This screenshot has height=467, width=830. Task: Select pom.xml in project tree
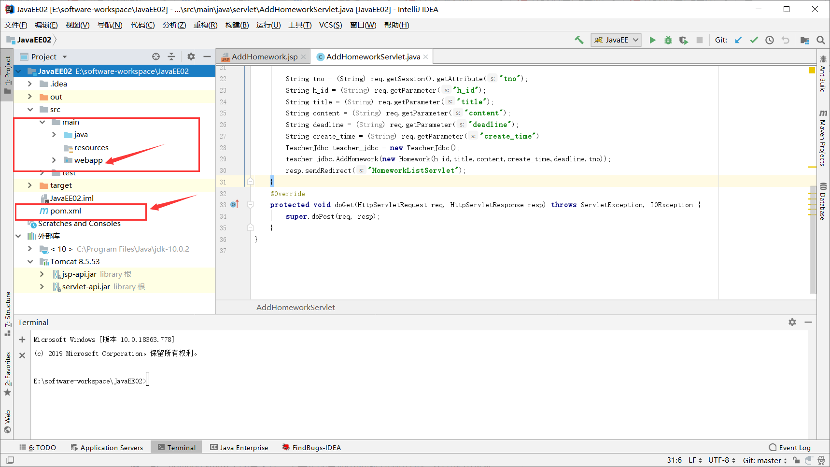(x=66, y=211)
